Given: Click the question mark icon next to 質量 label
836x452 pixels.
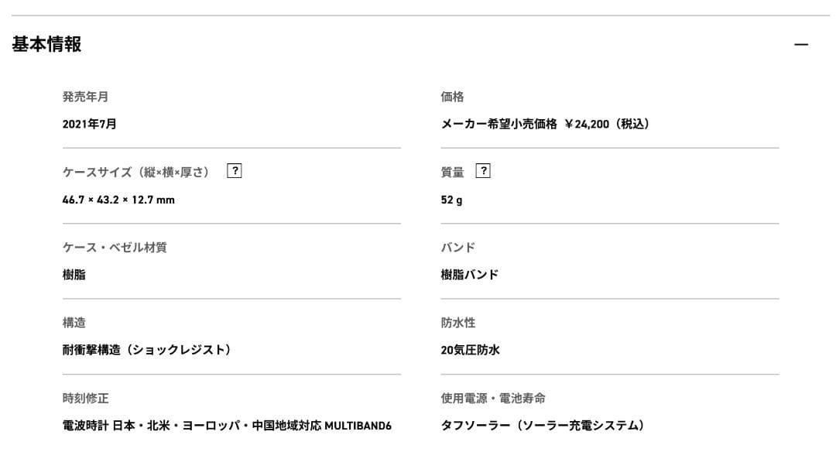Looking at the screenshot, I should 484,170.
